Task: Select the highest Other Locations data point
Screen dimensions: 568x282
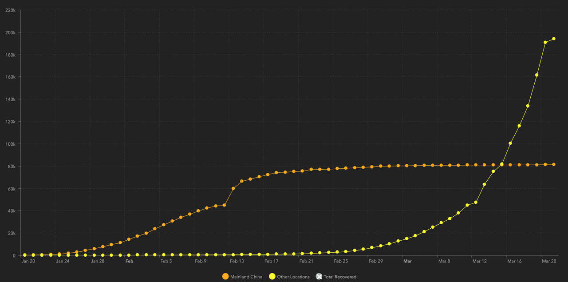Action: (x=554, y=39)
